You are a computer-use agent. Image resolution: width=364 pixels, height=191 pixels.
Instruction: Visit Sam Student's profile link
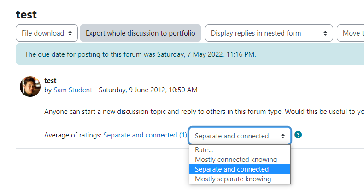[x=73, y=90]
